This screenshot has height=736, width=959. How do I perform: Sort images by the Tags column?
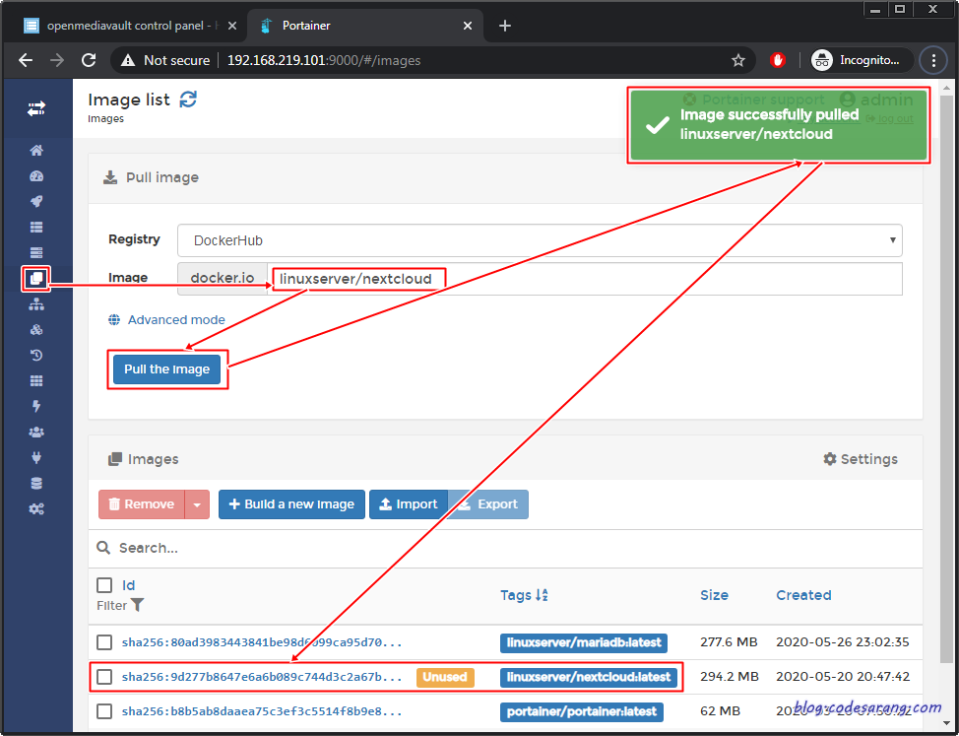(x=524, y=595)
